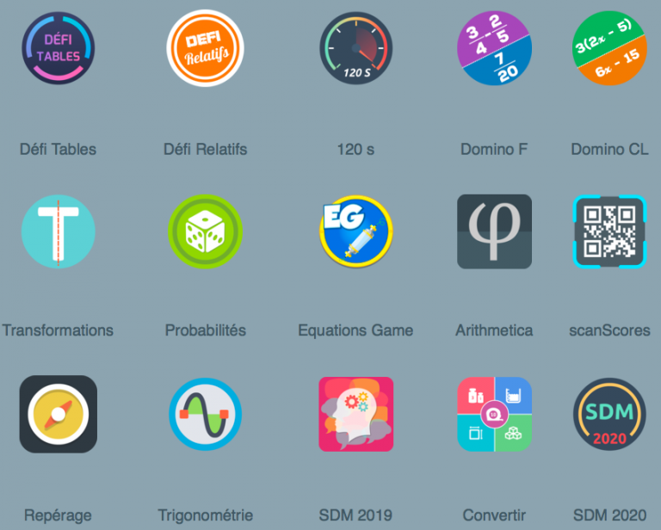The image size is (661, 530).
Task: Open the Défi Tables app icon
Action: pyautogui.click(x=59, y=48)
